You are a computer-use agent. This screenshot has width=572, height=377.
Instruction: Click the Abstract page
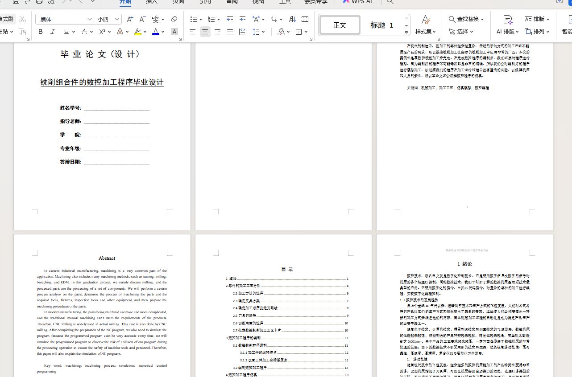(x=102, y=306)
